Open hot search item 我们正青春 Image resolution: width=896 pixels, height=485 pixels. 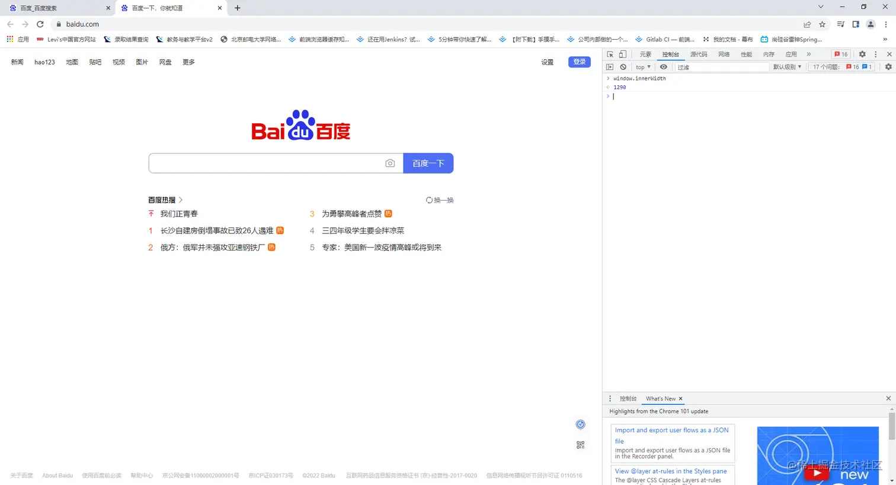179,214
